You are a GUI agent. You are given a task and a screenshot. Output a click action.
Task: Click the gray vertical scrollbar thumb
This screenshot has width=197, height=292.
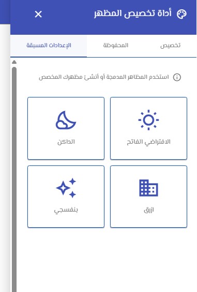pyautogui.click(x=14, y=179)
